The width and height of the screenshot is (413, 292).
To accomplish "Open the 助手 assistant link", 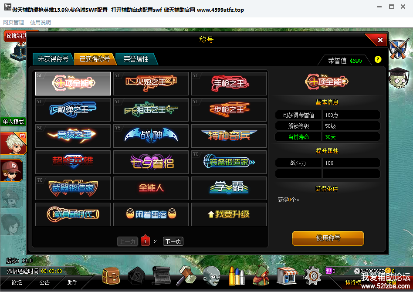I will [72, 282].
